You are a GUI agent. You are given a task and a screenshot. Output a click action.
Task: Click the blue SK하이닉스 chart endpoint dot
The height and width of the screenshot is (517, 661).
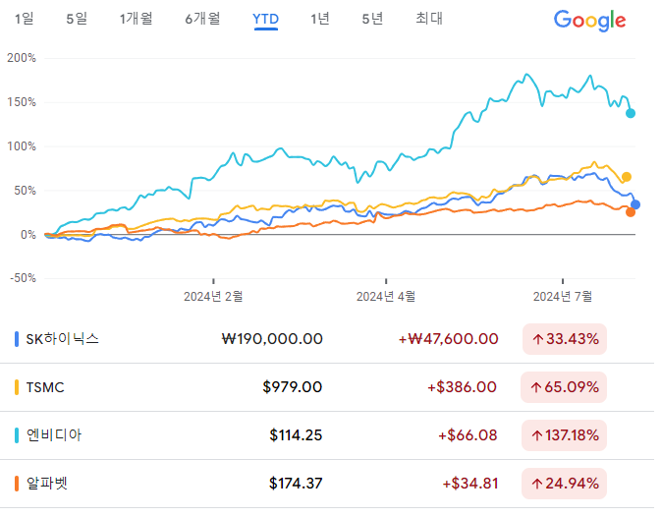[x=635, y=204]
